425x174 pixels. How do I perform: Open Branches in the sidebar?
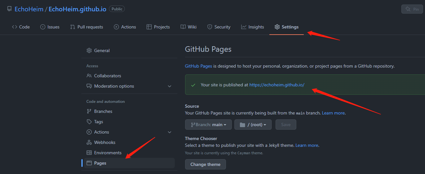coord(129,111)
